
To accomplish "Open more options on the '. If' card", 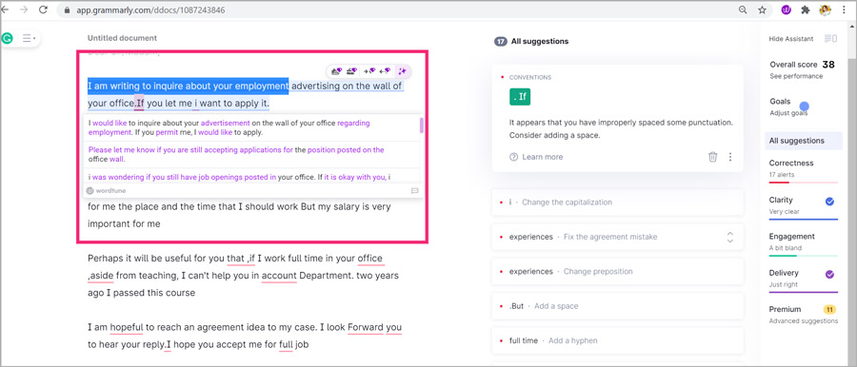I will click(730, 157).
